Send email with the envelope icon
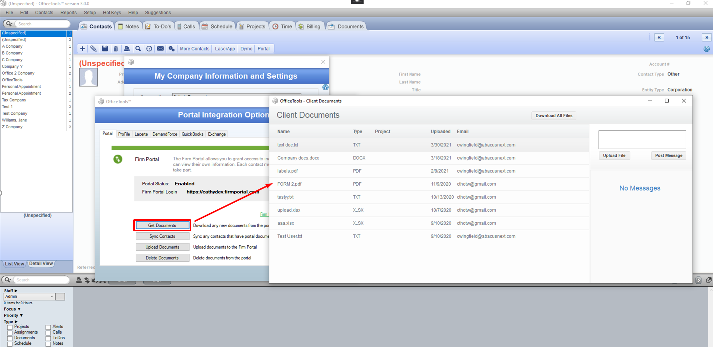The image size is (713, 347). coord(160,49)
